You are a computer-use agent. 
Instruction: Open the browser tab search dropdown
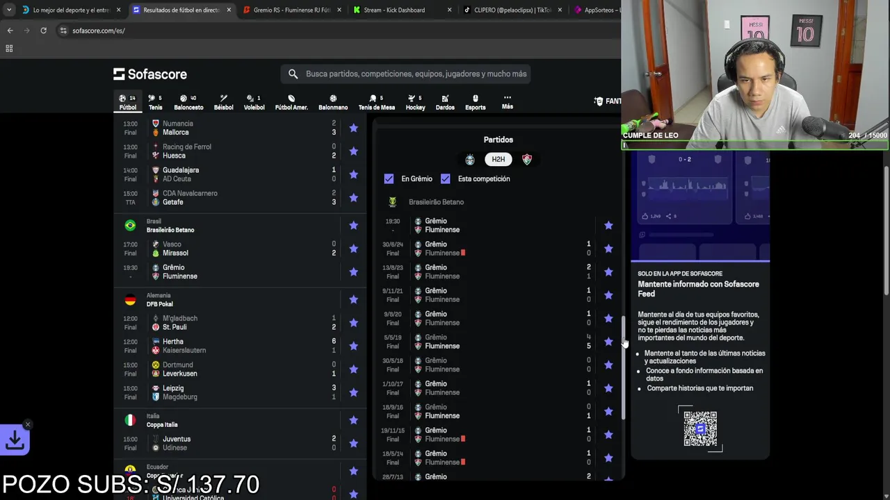pos(8,10)
